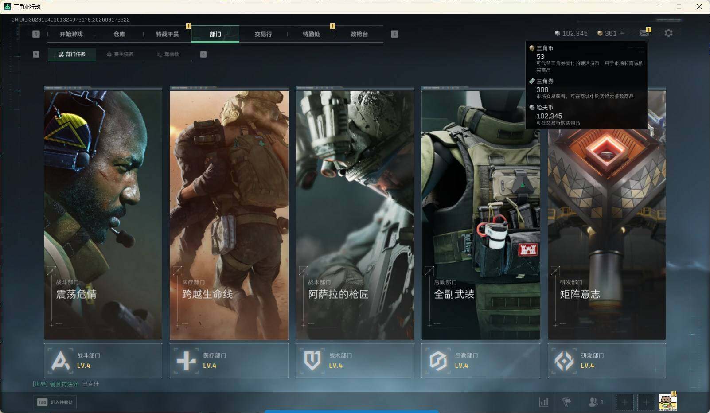The width and height of the screenshot is (710, 413).
Task: Switch to the 特勤处 tab
Action: 311,34
